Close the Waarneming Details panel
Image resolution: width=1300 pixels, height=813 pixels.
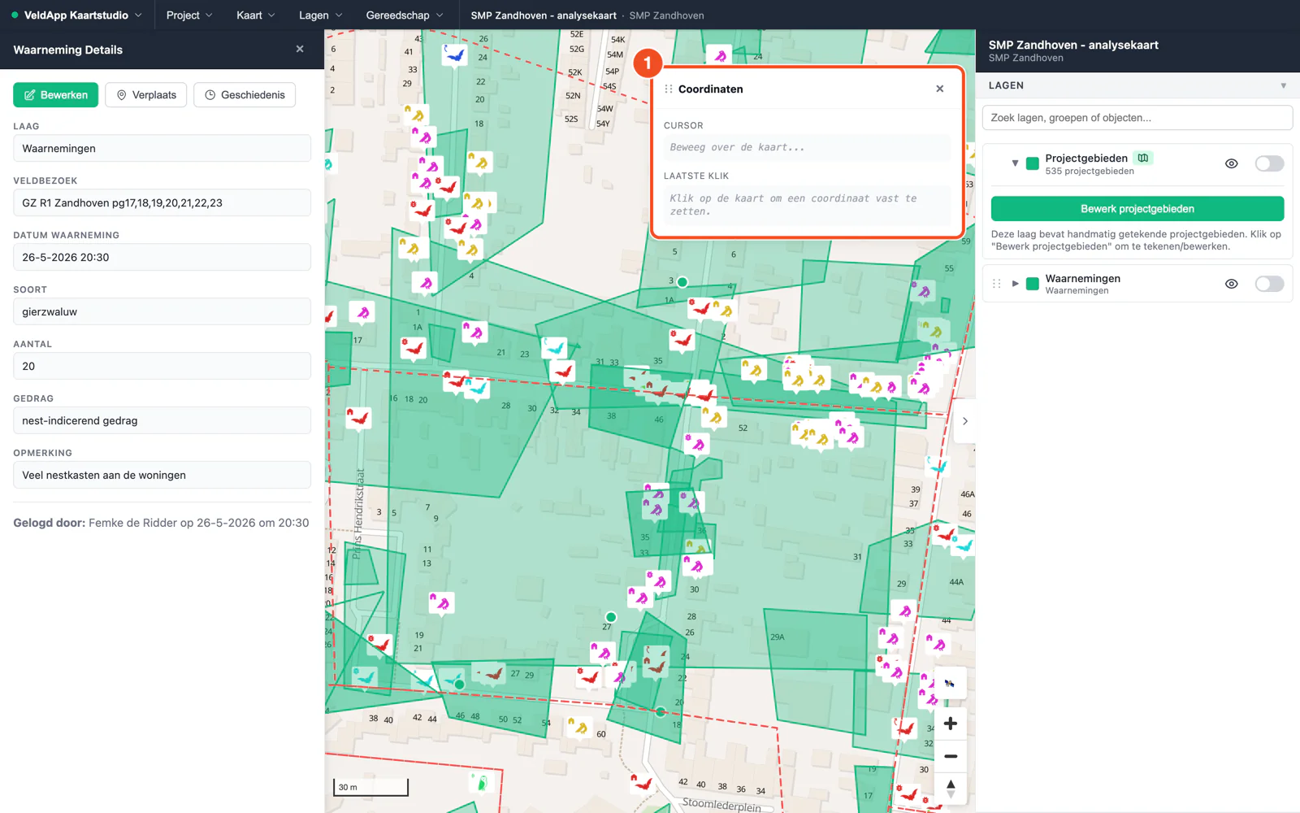(300, 50)
